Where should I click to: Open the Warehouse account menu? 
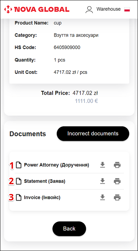click(x=108, y=9)
